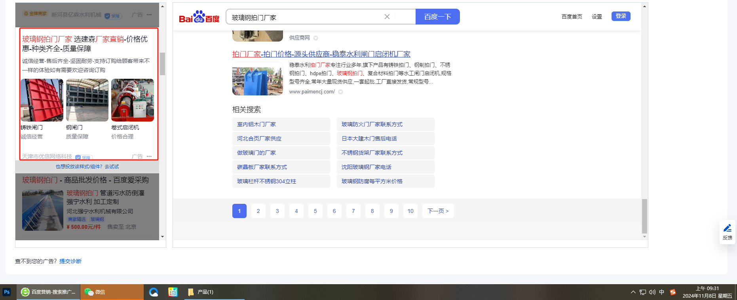Go to 下一页 (next page)
The width and height of the screenshot is (737, 300).
tap(438, 211)
